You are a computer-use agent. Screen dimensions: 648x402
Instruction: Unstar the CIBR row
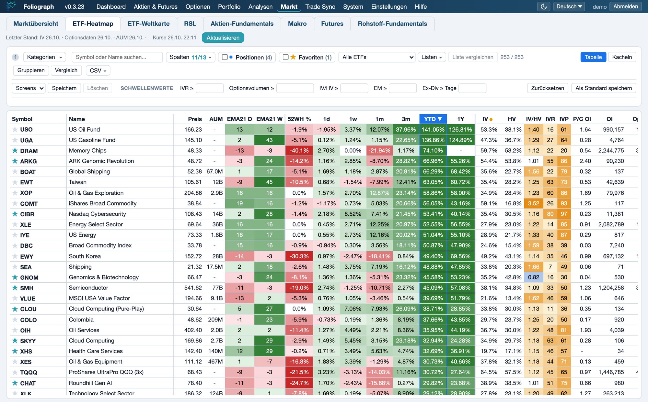tap(15, 214)
